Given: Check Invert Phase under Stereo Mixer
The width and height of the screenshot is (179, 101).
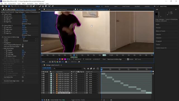Looking at the screenshot, I should pos(23,24).
